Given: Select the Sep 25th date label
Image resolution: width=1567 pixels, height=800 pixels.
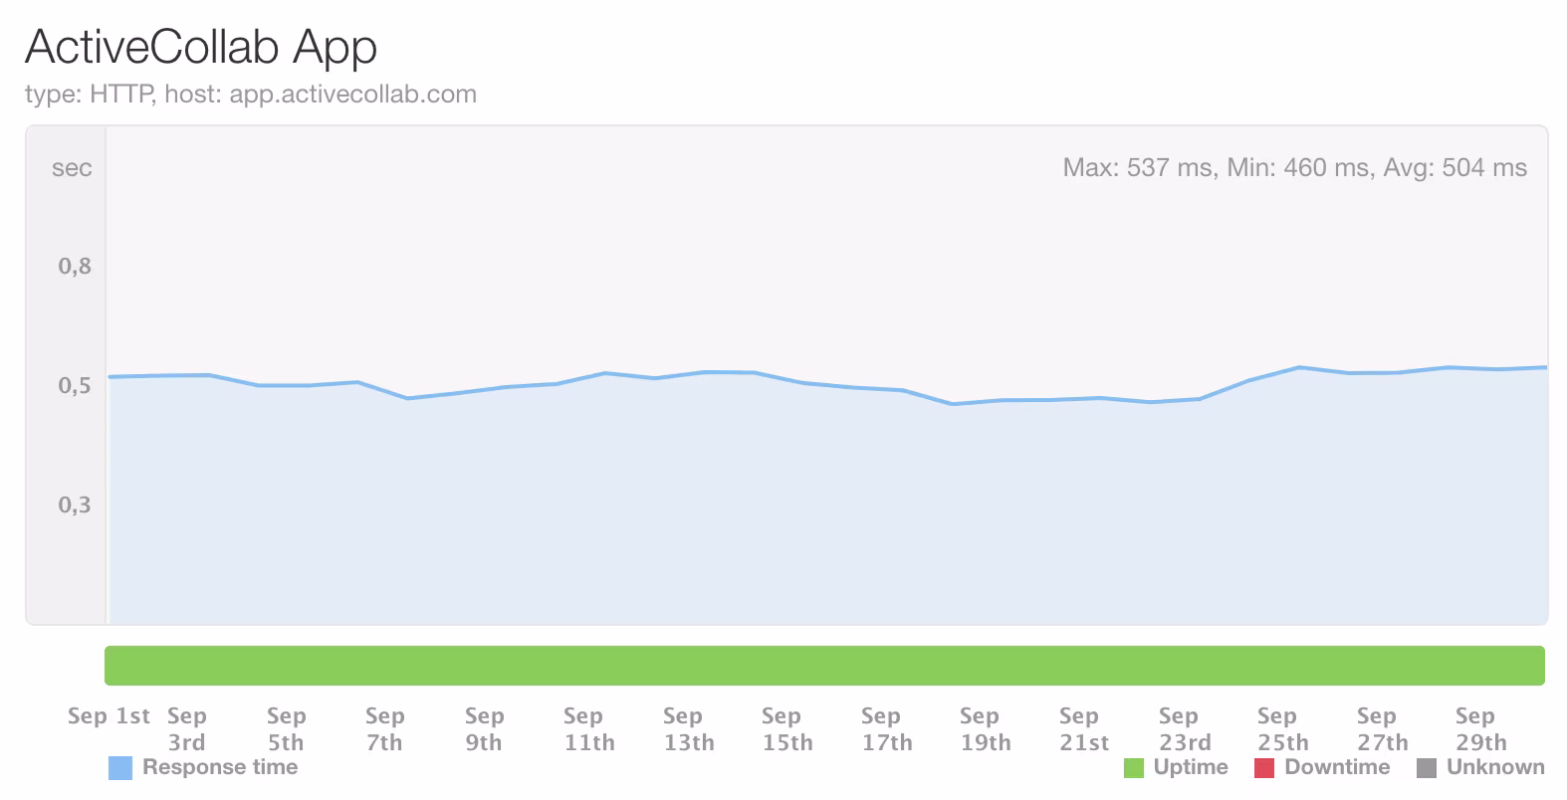Looking at the screenshot, I should [1282, 729].
